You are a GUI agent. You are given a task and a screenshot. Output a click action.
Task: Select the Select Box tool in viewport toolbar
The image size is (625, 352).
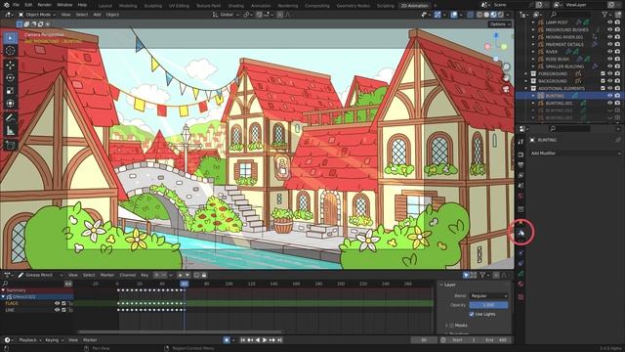[x=11, y=38]
